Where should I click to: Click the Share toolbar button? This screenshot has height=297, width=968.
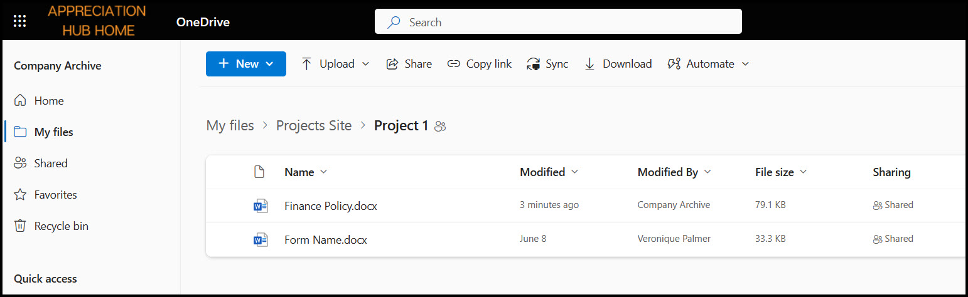pyautogui.click(x=409, y=64)
